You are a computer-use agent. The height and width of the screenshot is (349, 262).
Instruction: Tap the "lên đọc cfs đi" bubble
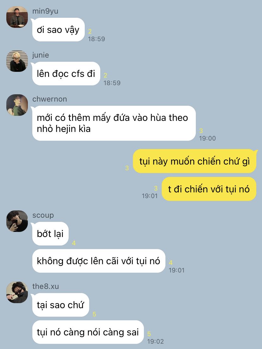[x=66, y=74]
